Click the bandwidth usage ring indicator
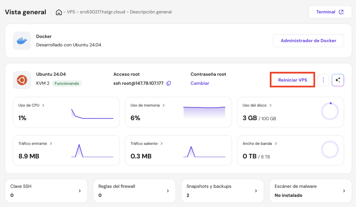Viewport: 356px width, 207px height. tap(330, 150)
